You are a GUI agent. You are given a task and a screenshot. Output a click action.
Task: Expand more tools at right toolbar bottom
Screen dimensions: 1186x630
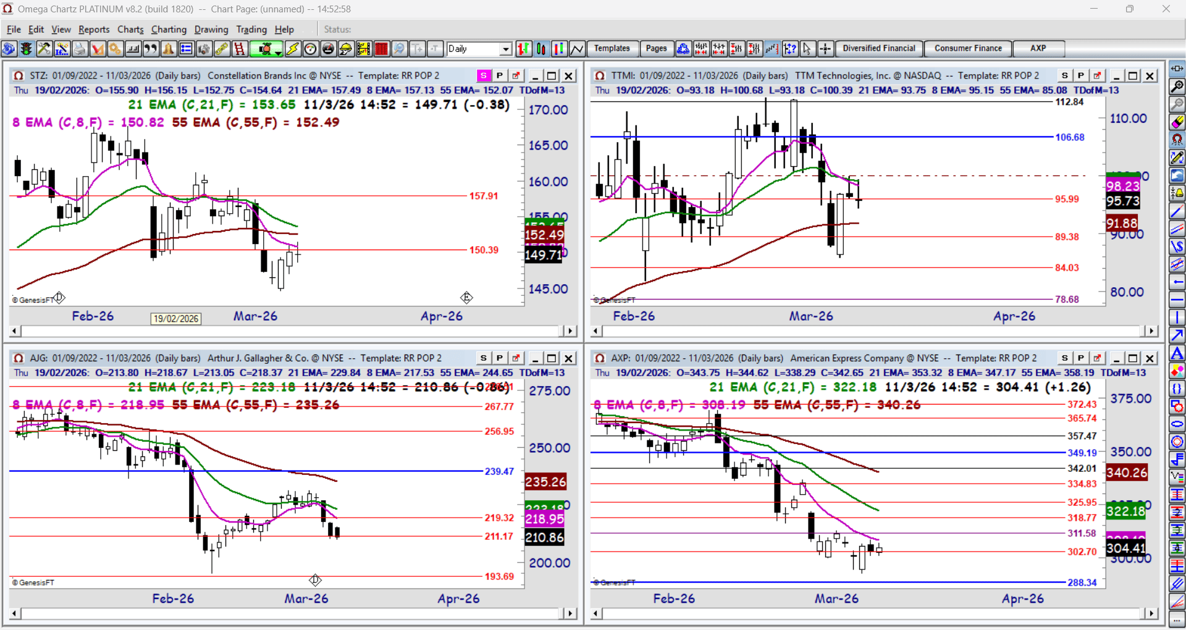1177,619
